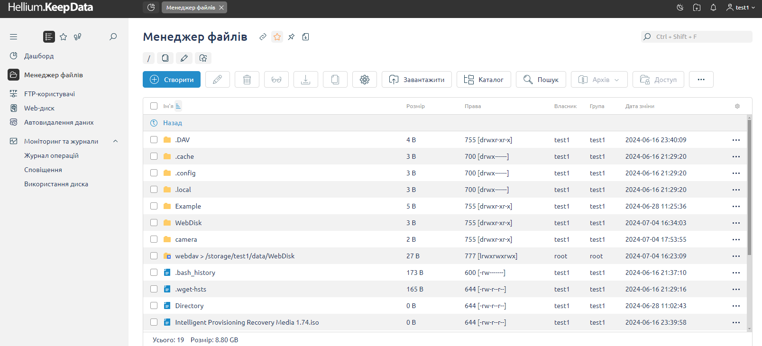Image resolution: width=762 pixels, height=346 pixels.
Task: Check the WebDisk folder checkbox
Action: pos(154,222)
